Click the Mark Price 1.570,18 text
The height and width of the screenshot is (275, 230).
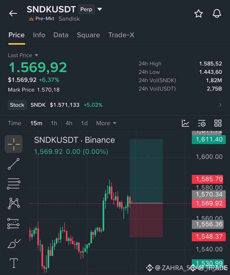pyautogui.click(x=34, y=90)
